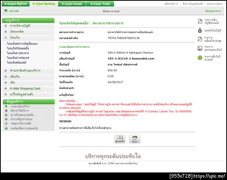Click ออกจากระบบ to log out
Viewport: 227px width, 180px height.
pyautogui.click(x=215, y=4)
